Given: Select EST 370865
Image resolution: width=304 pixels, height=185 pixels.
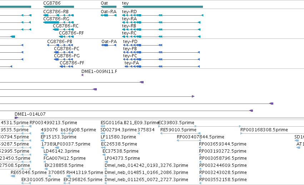Looking at the screenshot, I should pyautogui.click(x=49, y=176).
